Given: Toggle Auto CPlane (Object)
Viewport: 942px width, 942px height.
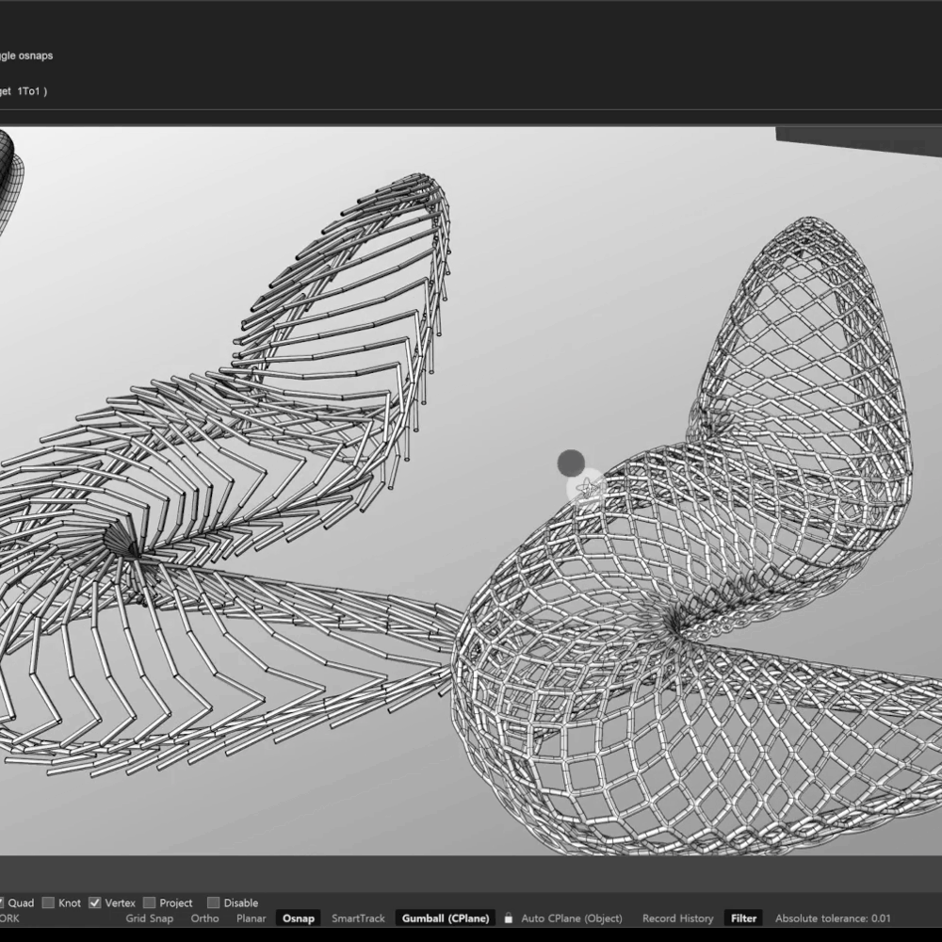Looking at the screenshot, I should (572, 918).
